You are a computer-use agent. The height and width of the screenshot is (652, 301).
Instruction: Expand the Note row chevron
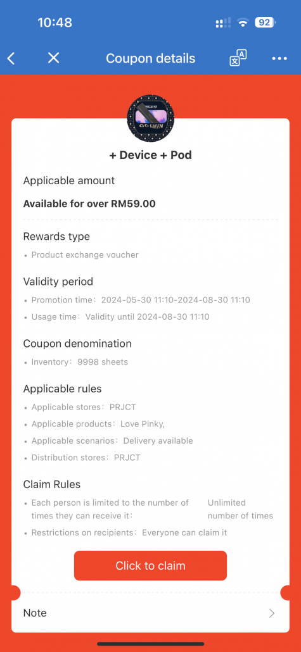pos(272,613)
